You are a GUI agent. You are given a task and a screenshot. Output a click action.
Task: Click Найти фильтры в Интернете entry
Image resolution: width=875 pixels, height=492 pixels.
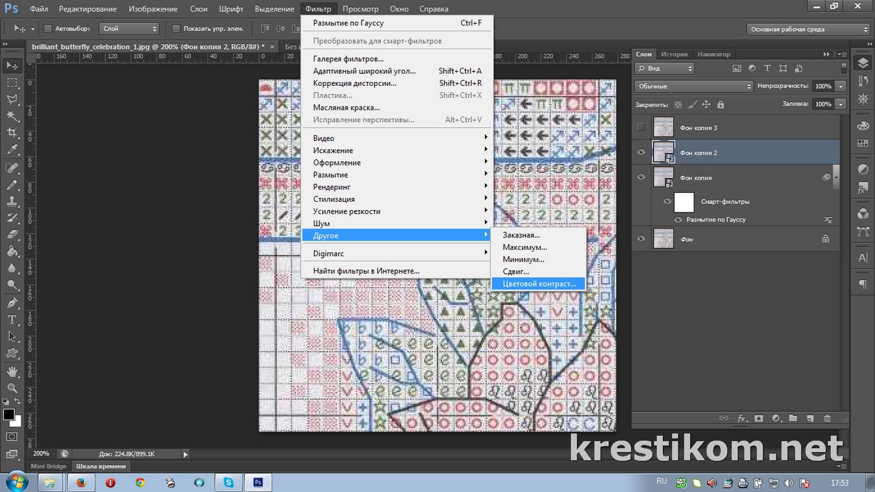[x=366, y=271]
